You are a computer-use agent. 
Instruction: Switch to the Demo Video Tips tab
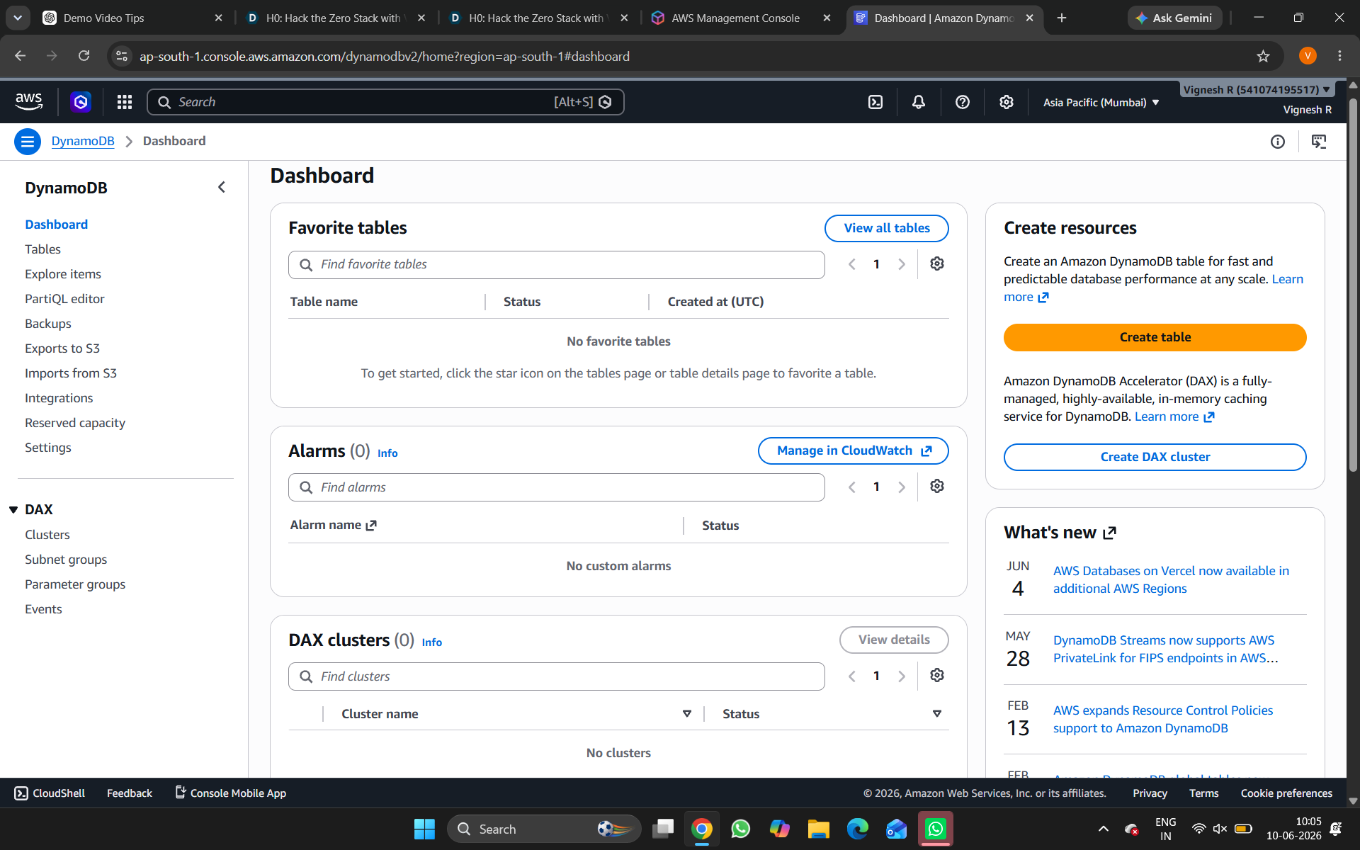coord(132,18)
